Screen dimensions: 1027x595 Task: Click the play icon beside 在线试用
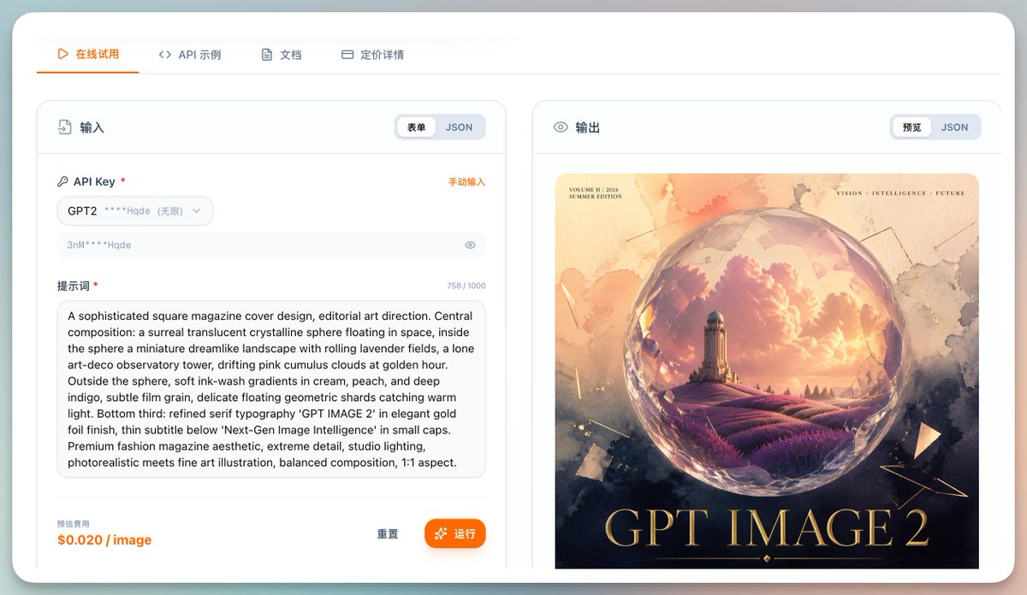tap(62, 54)
